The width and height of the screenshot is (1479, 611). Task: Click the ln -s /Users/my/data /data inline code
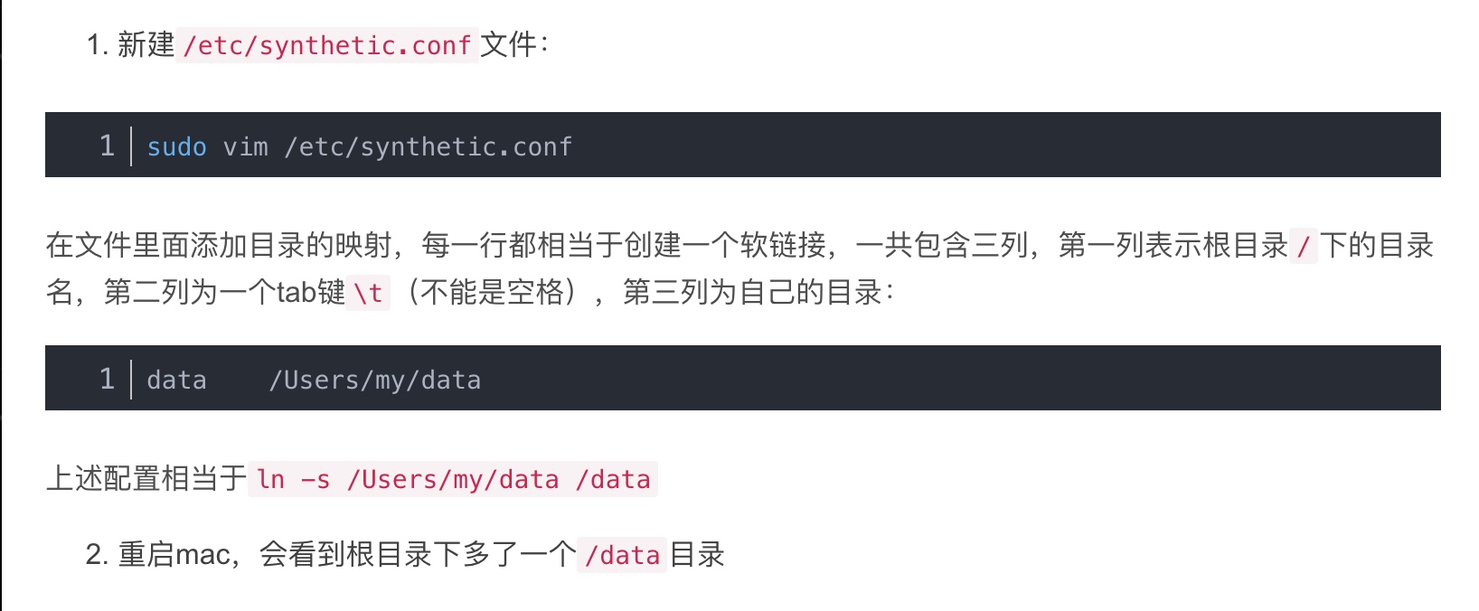[453, 479]
